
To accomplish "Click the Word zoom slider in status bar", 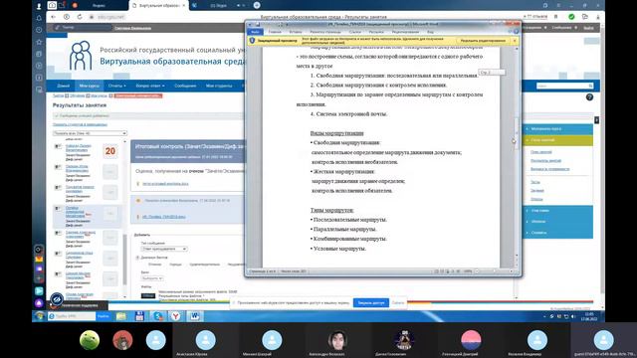I will point(494,271).
